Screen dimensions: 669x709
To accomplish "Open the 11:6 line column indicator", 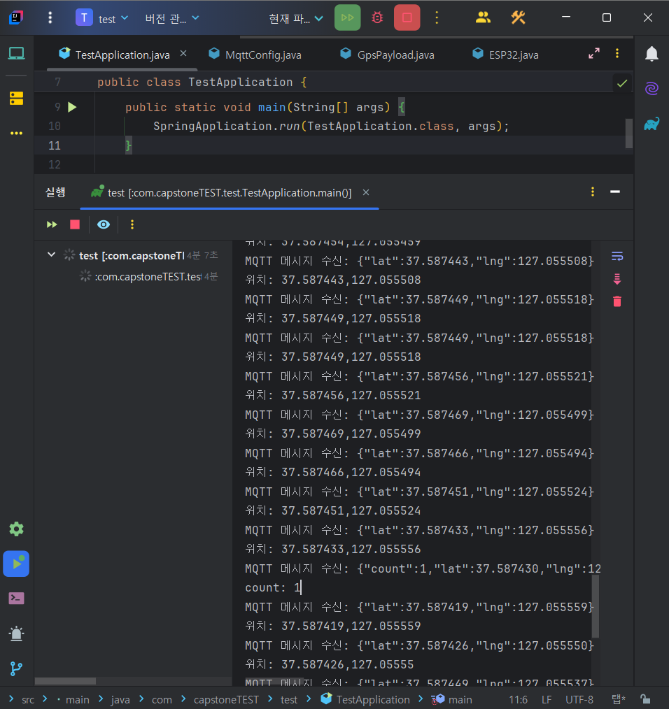I will [x=519, y=699].
